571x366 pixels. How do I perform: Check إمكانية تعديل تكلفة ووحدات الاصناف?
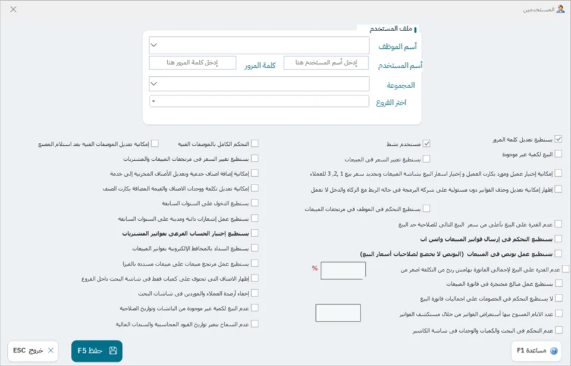[x=255, y=188]
